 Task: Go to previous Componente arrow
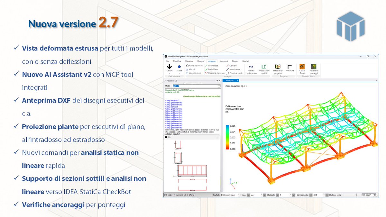tap(310, 195)
